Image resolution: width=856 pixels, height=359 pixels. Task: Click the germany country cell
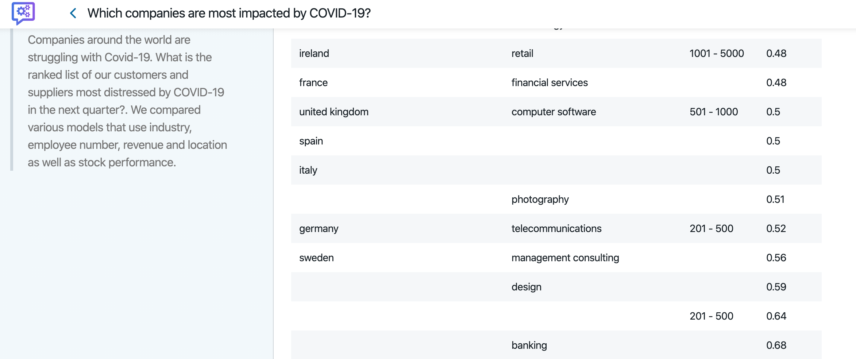319,229
